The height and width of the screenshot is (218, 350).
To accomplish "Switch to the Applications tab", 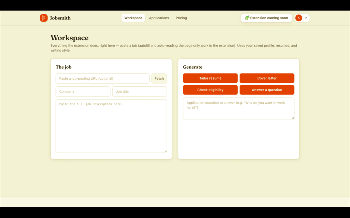I will tap(159, 18).
